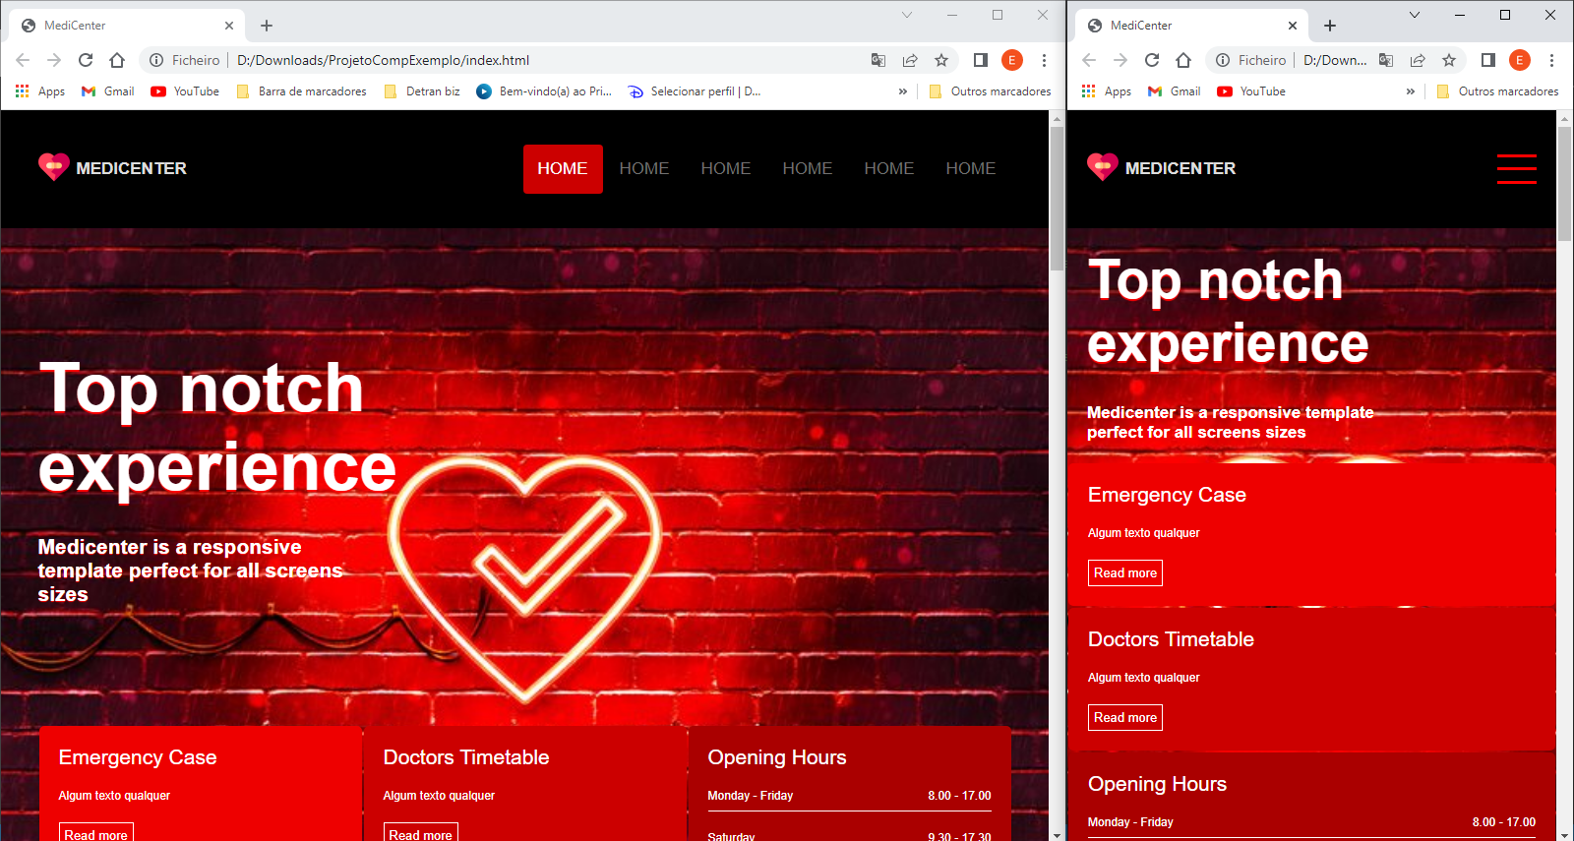Open Chrome three-dot menu in left window
Viewport: 1574px width, 841px height.
coord(1044,60)
